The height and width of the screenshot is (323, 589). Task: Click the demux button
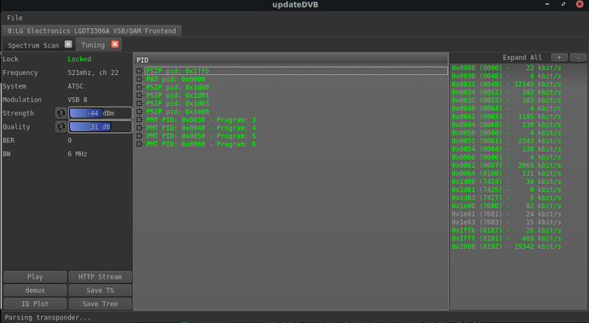point(35,291)
